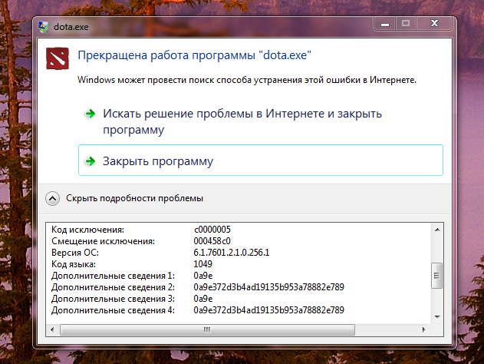The image size is (484, 364).
Task: Click long hash value for сведения 4
Action: tap(269, 310)
